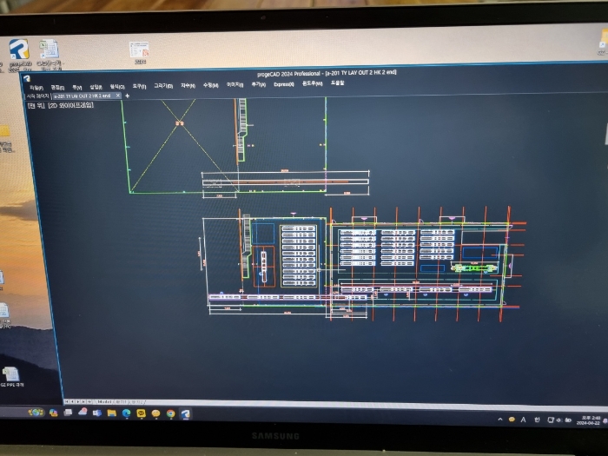Click the A input mode indicator in the tray
Screen dimensions: 608x456
pyautogui.click(x=523, y=420)
